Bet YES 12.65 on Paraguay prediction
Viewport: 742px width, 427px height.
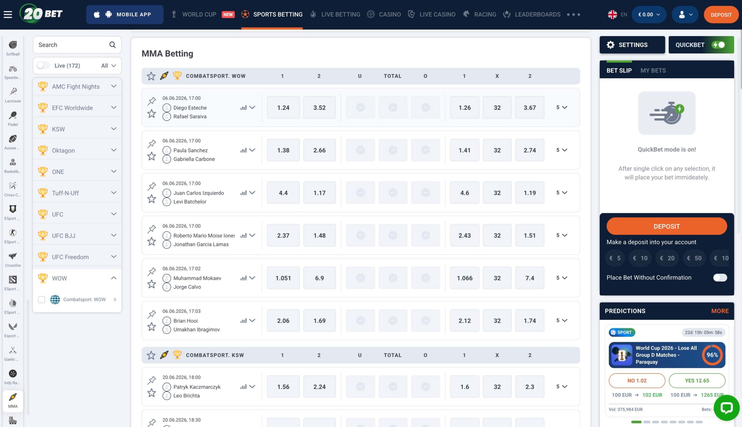697,380
